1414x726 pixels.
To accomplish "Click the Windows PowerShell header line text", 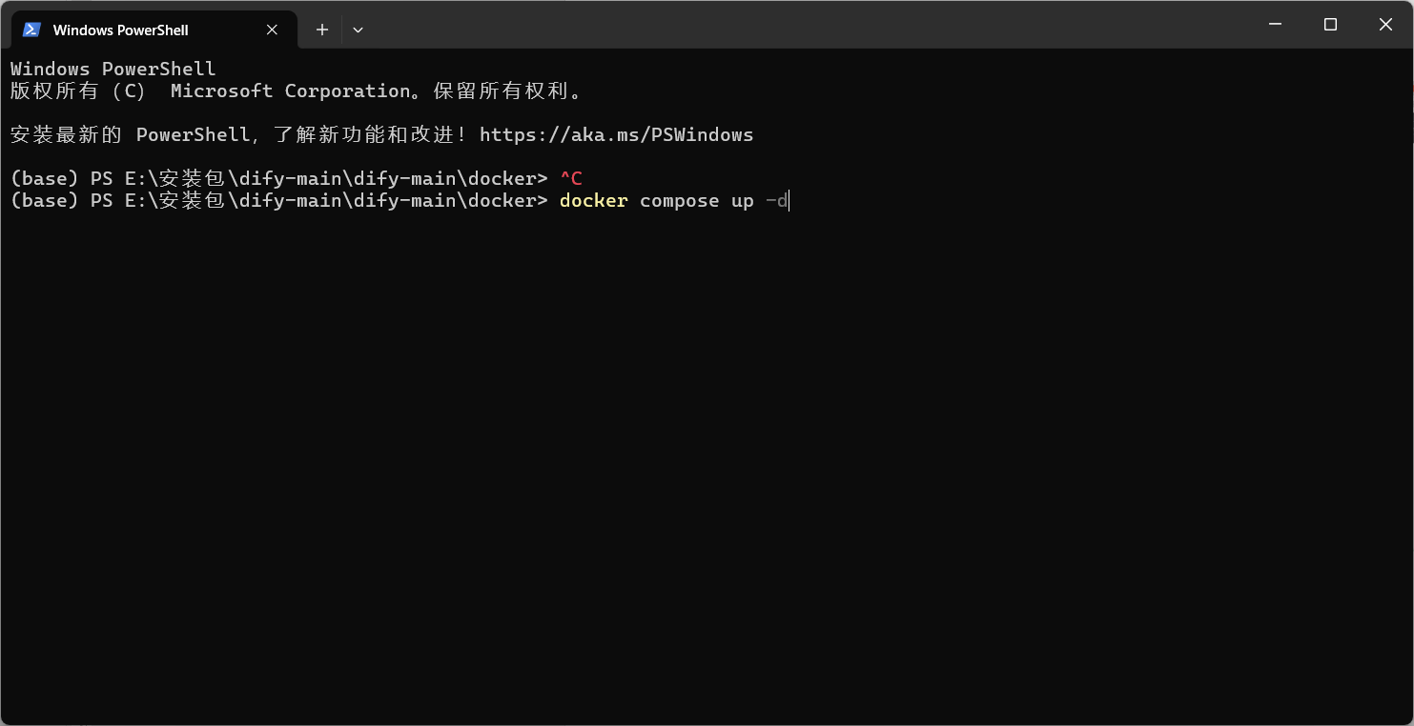I will coord(113,69).
